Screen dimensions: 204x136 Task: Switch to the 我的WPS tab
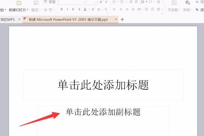coord(7,19)
